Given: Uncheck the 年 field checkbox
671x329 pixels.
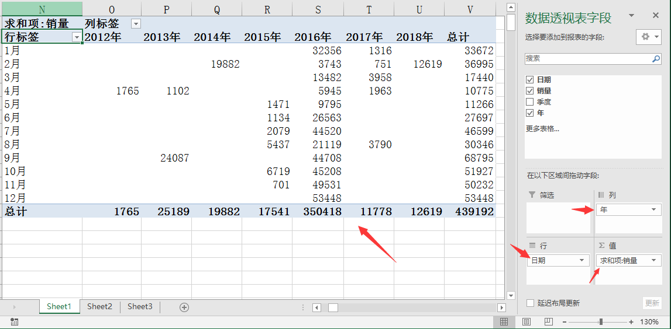Looking at the screenshot, I should pyautogui.click(x=529, y=113).
